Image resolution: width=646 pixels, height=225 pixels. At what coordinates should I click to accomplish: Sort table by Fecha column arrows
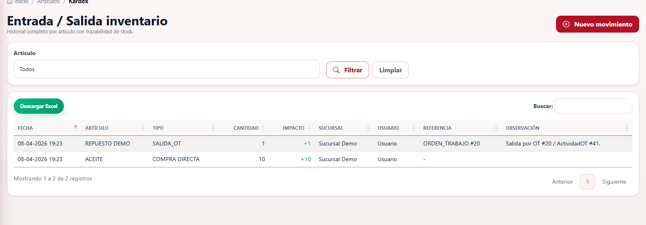pos(76,128)
